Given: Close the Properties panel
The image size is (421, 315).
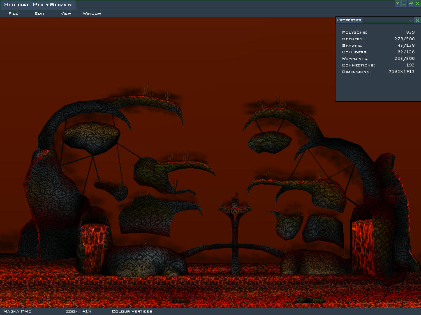Looking at the screenshot, I should 417,20.
